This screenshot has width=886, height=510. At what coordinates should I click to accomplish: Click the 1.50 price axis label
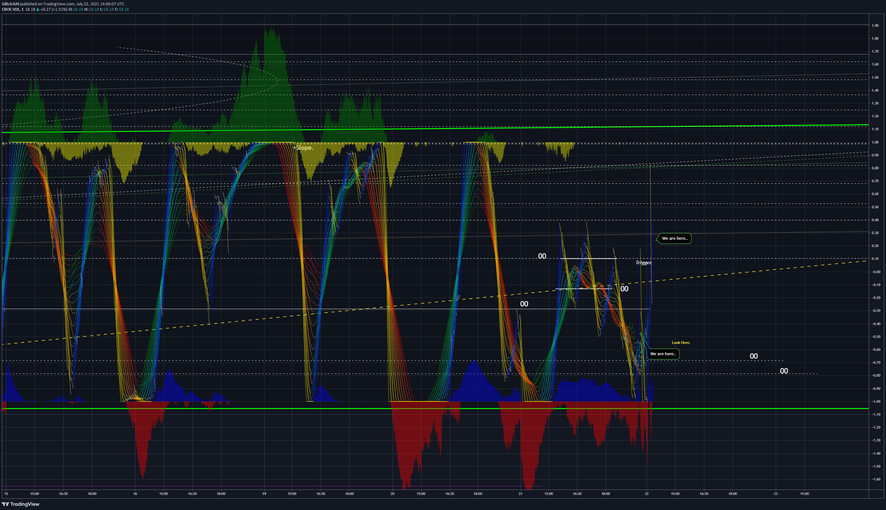pyautogui.click(x=875, y=77)
